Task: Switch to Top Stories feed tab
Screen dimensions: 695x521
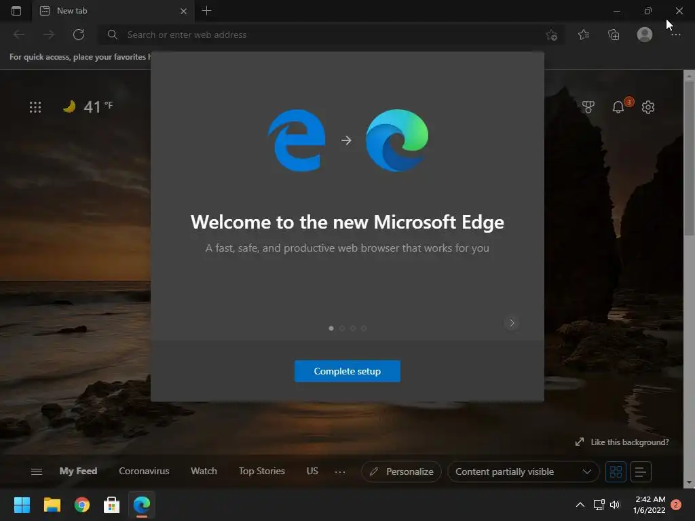Action: pos(261,471)
